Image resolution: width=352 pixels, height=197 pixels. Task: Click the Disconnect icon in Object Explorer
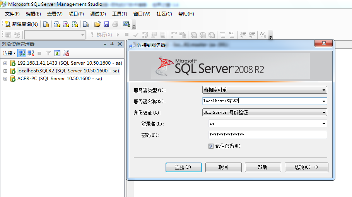pyautogui.click(x=31, y=53)
